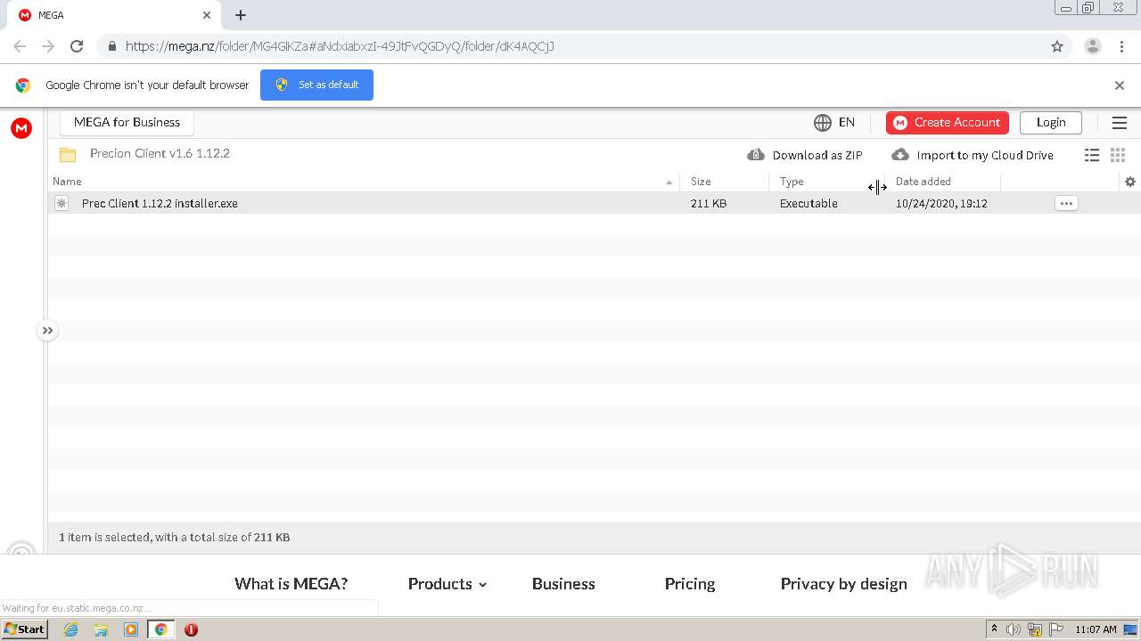Click the taskbar clock 11:07 AM
Screen dimensions: 1141x641
pyautogui.click(x=1096, y=629)
